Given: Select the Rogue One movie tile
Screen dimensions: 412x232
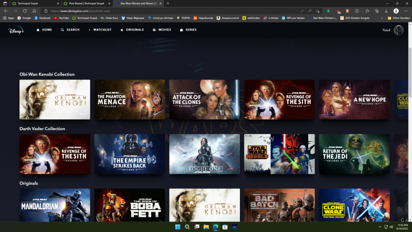Looking at the screenshot, I should tap(204, 154).
